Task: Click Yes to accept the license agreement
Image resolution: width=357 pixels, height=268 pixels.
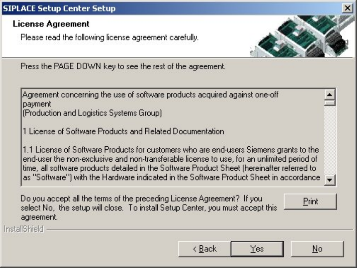Action: click(257, 249)
